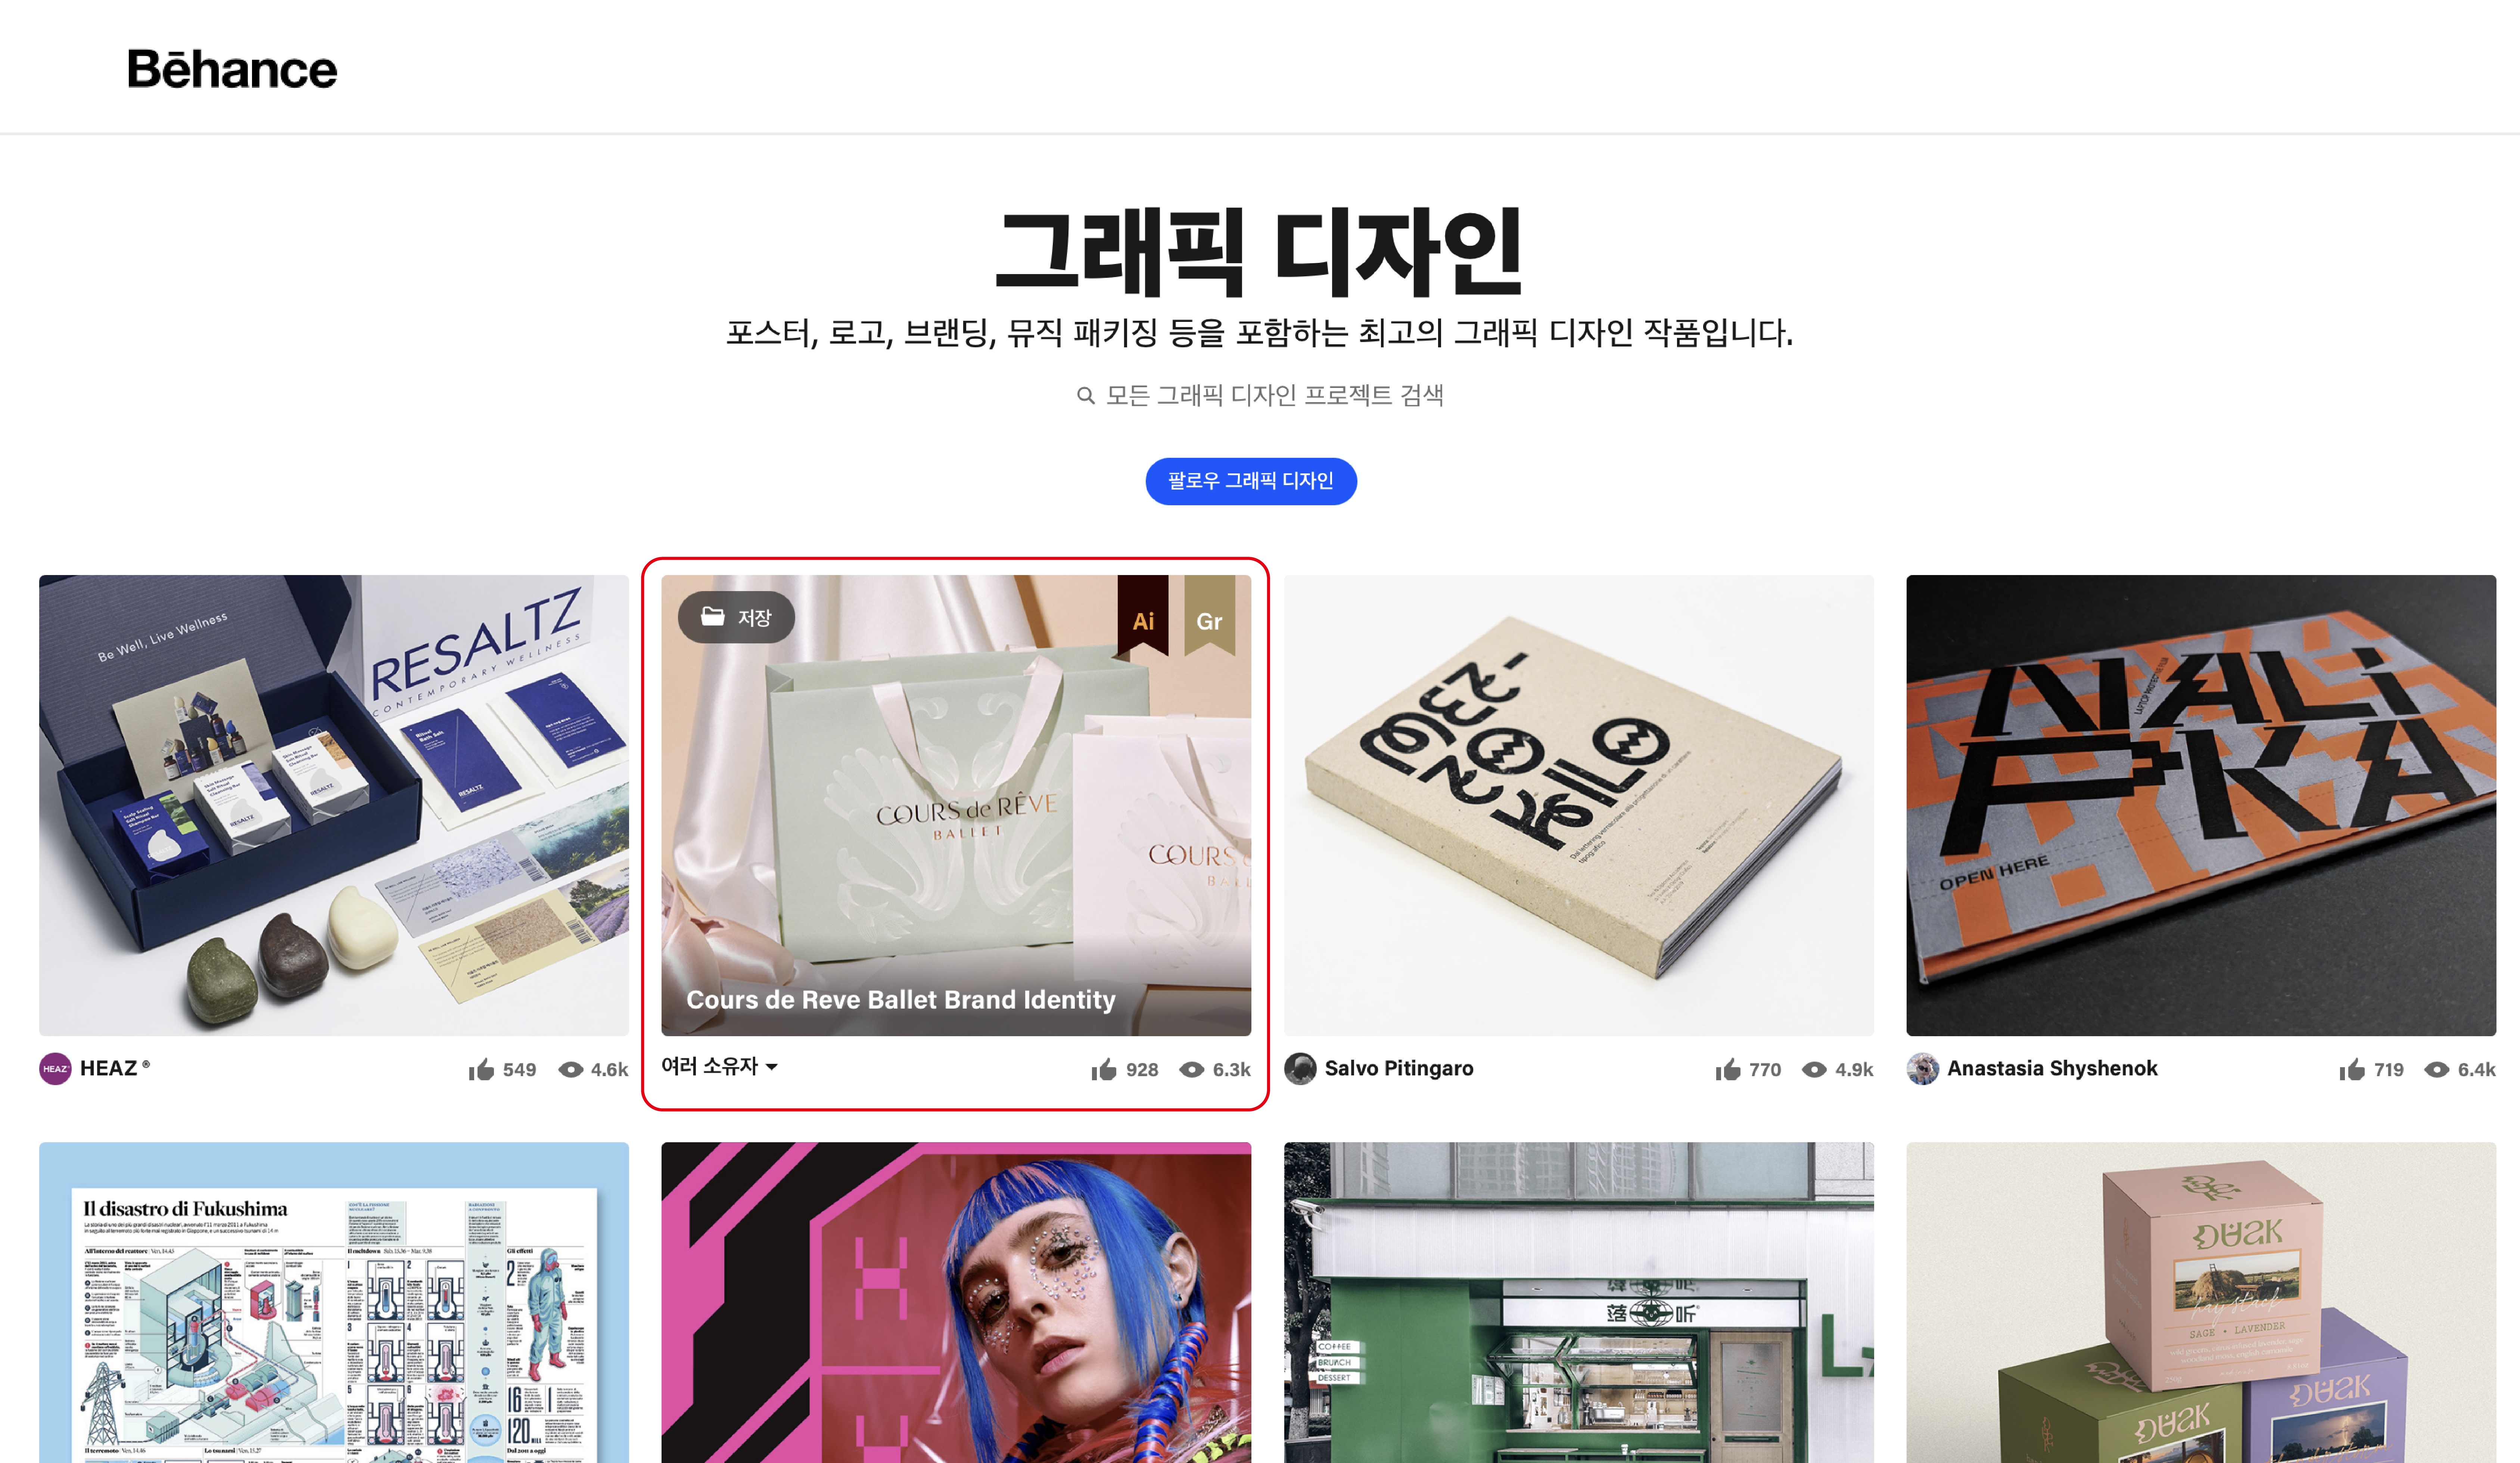Open the Fukushima infographic project thumbnail

click(x=334, y=1302)
